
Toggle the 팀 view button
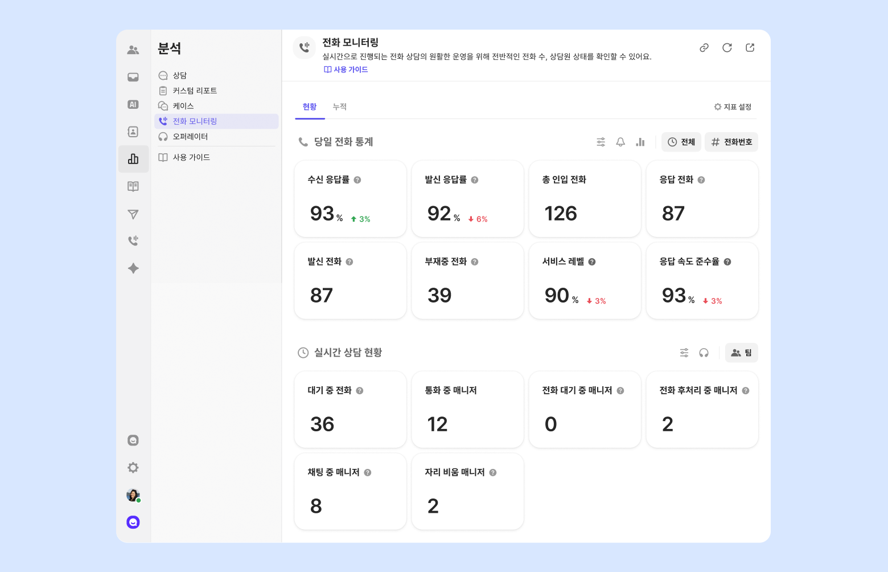tap(741, 353)
